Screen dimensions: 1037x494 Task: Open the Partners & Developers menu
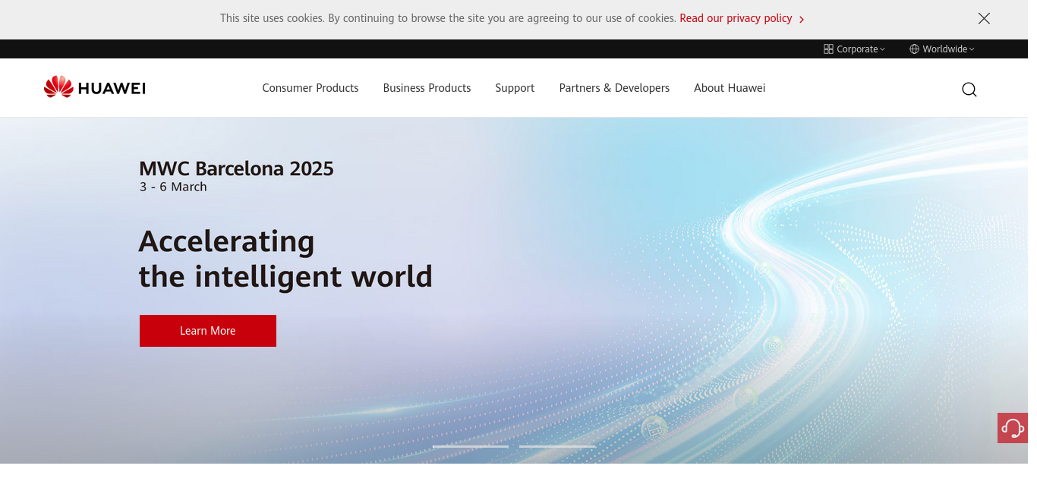614,88
